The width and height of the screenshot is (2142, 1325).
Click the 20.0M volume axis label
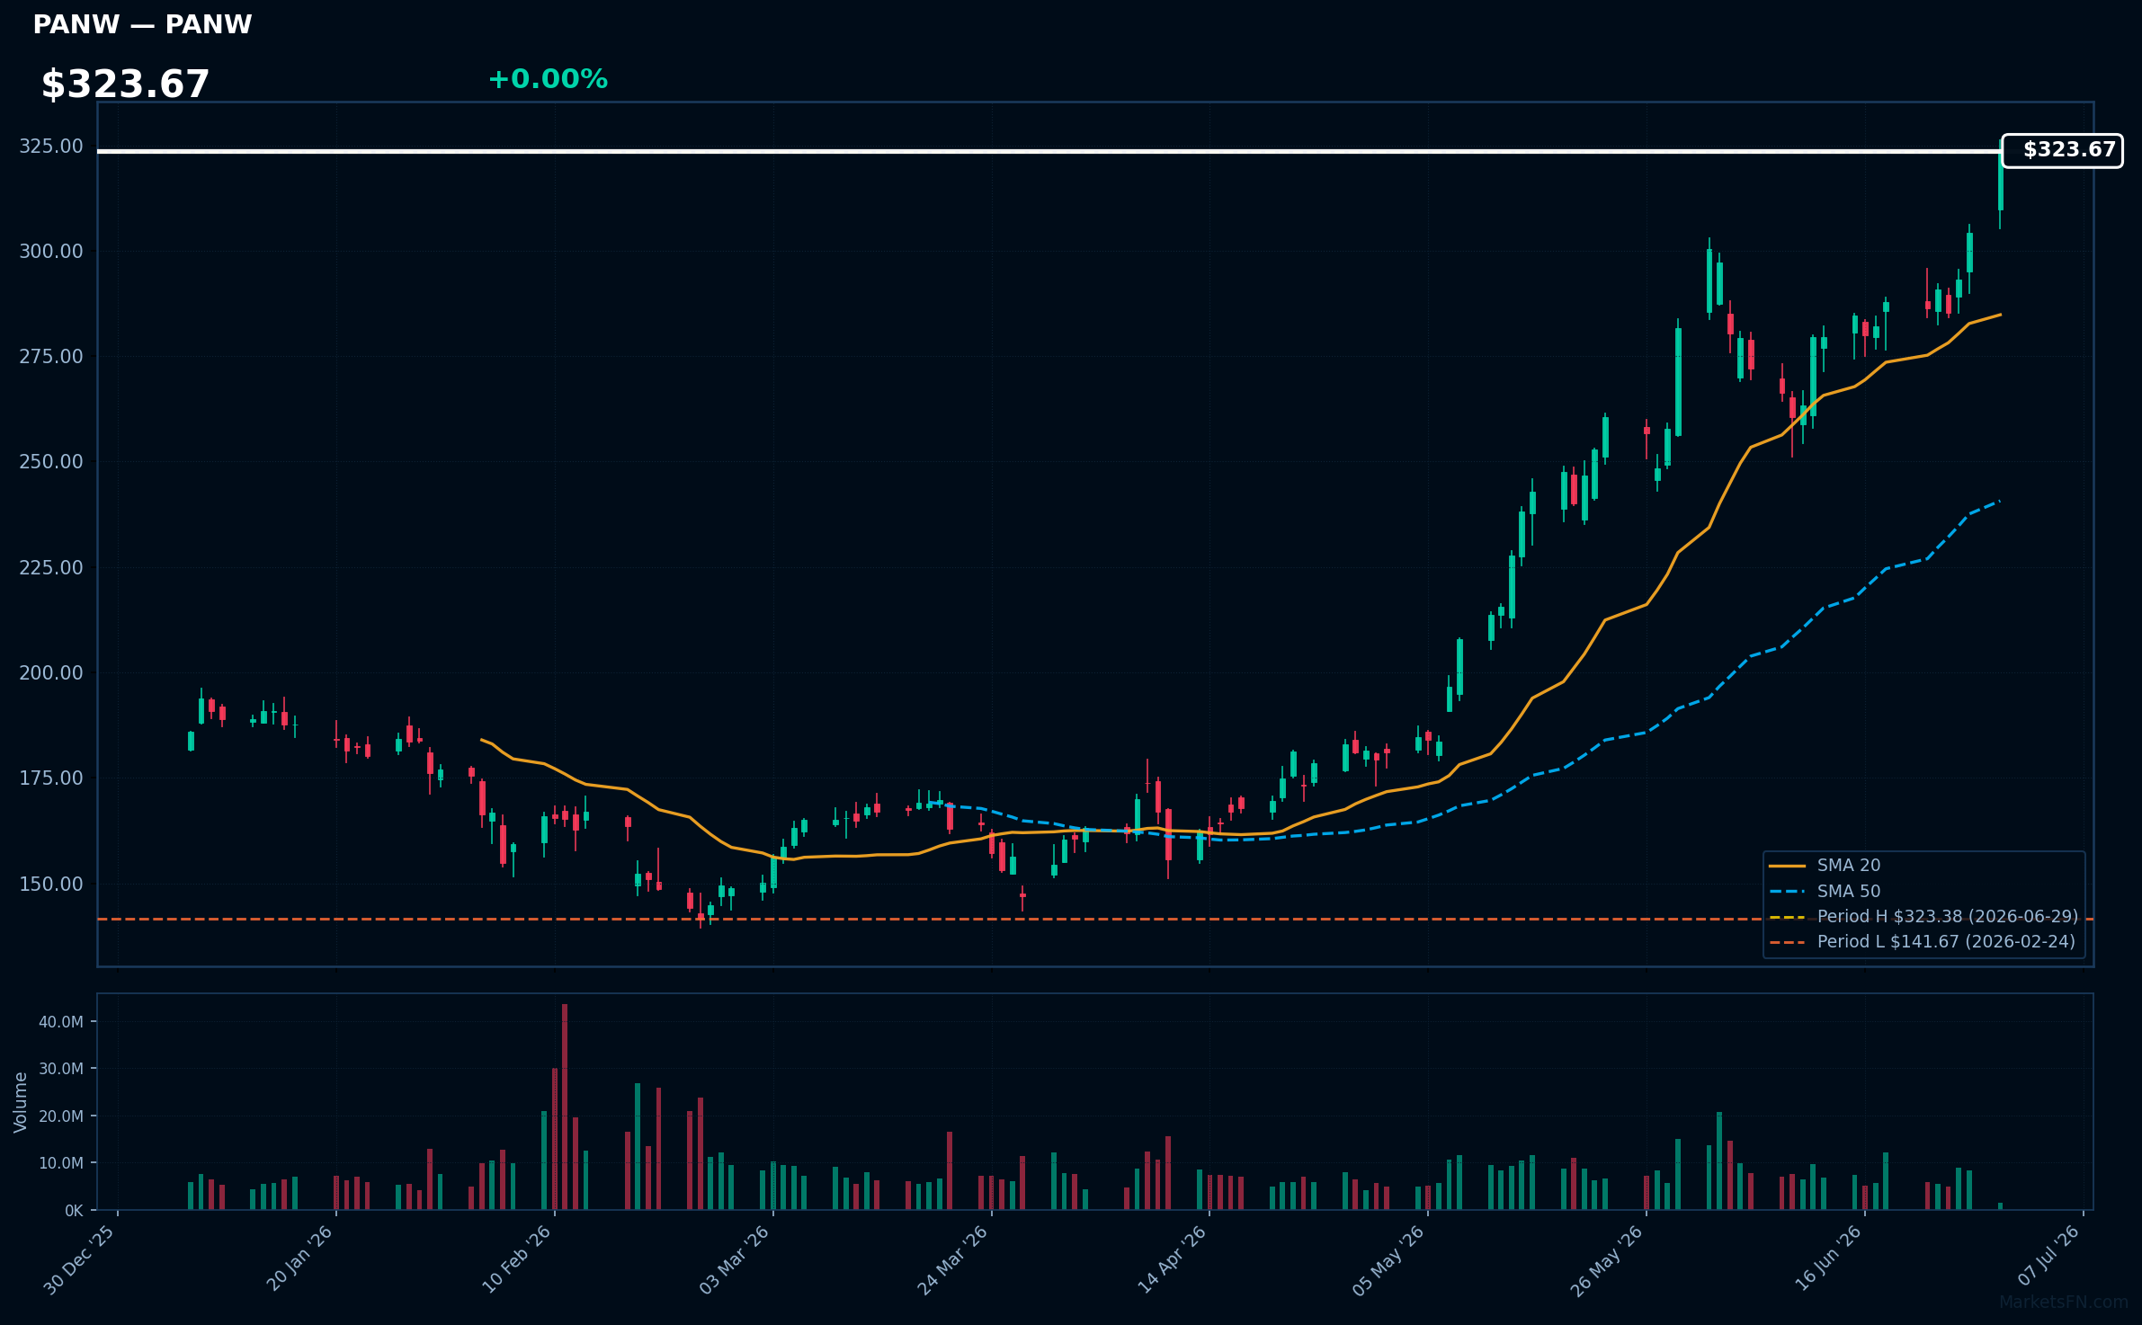(61, 1116)
